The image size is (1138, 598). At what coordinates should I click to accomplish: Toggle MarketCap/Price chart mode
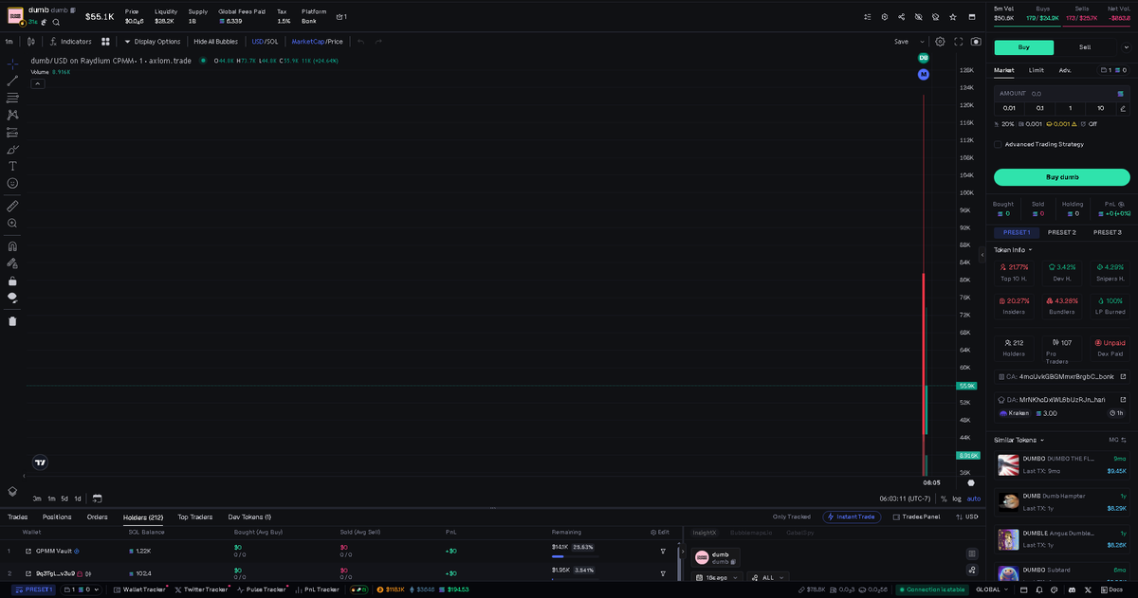(x=317, y=42)
